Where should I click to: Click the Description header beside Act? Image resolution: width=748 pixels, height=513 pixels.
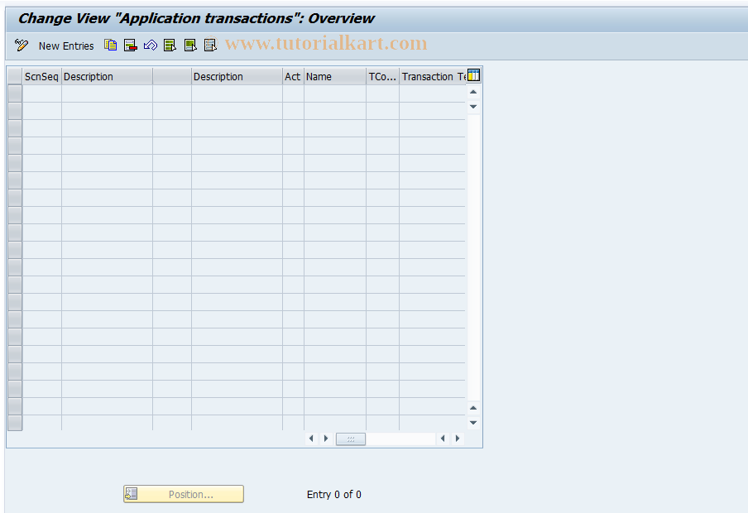click(x=237, y=76)
